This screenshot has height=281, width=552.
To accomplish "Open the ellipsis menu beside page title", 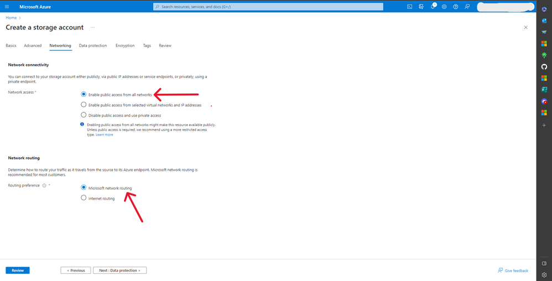I will pos(92,28).
